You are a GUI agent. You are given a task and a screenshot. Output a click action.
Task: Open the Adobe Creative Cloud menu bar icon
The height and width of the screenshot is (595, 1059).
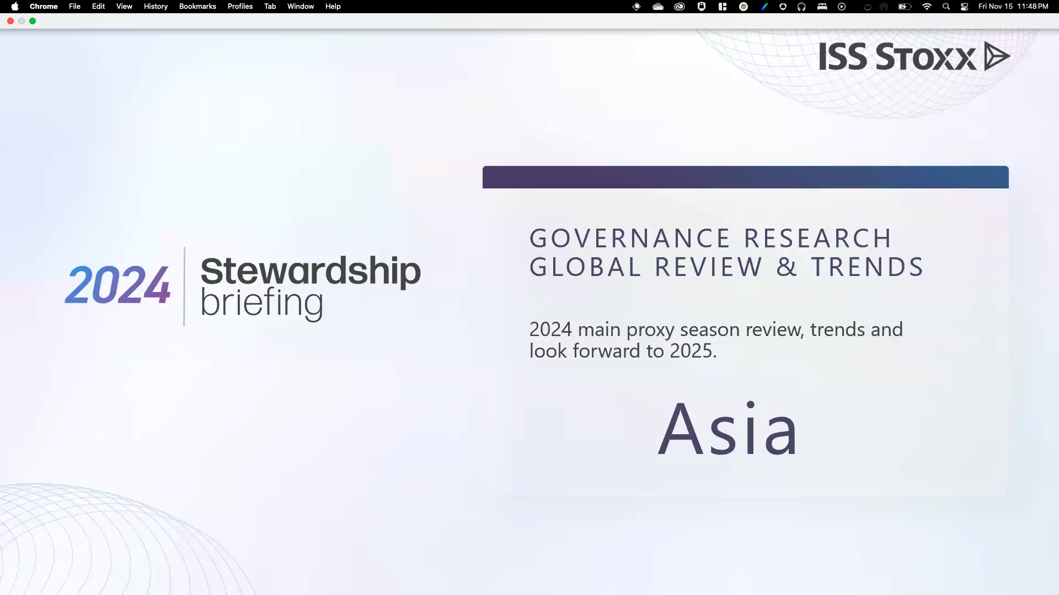(680, 7)
